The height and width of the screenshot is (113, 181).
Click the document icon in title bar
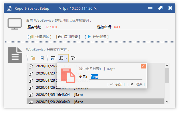(x=9, y=8)
